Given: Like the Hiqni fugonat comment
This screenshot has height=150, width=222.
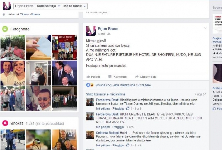Looking at the screenshot, I should tap(103, 108).
